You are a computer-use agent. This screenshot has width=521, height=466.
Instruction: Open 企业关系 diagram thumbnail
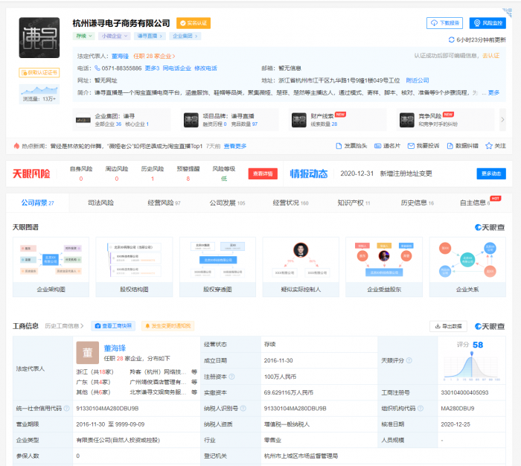click(x=467, y=267)
